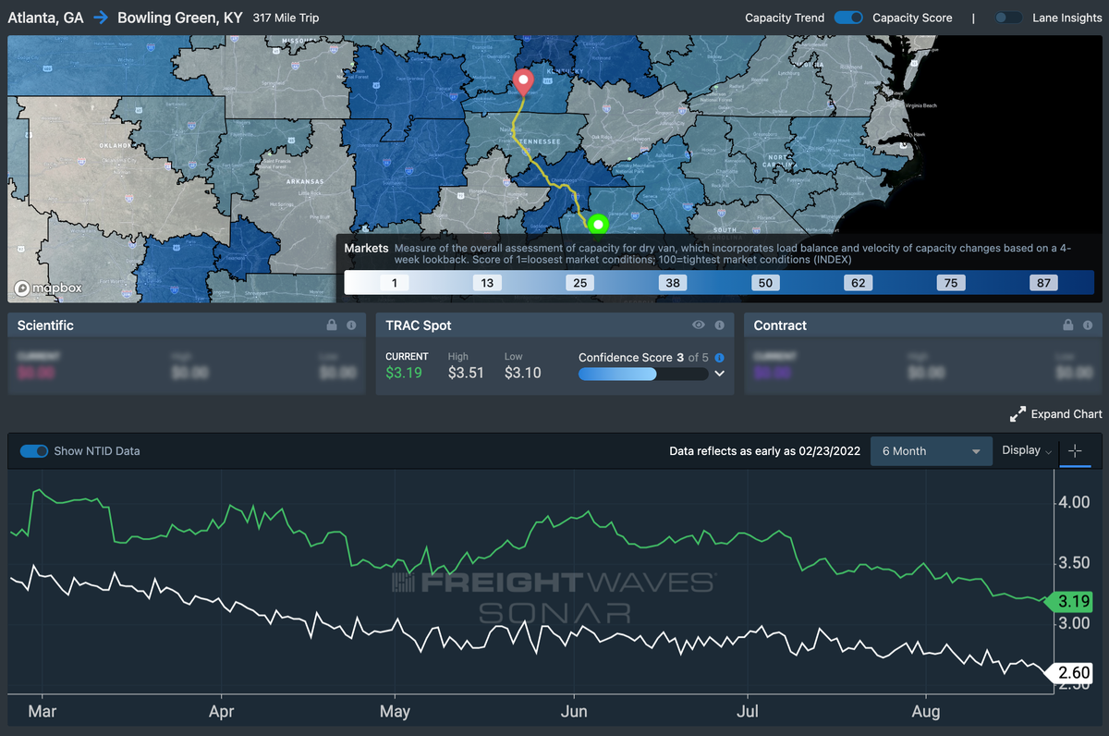Image resolution: width=1109 pixels, height=736 pixels.
Task: Click the May label on the chart axis
Action: click(x=395, y=711)
